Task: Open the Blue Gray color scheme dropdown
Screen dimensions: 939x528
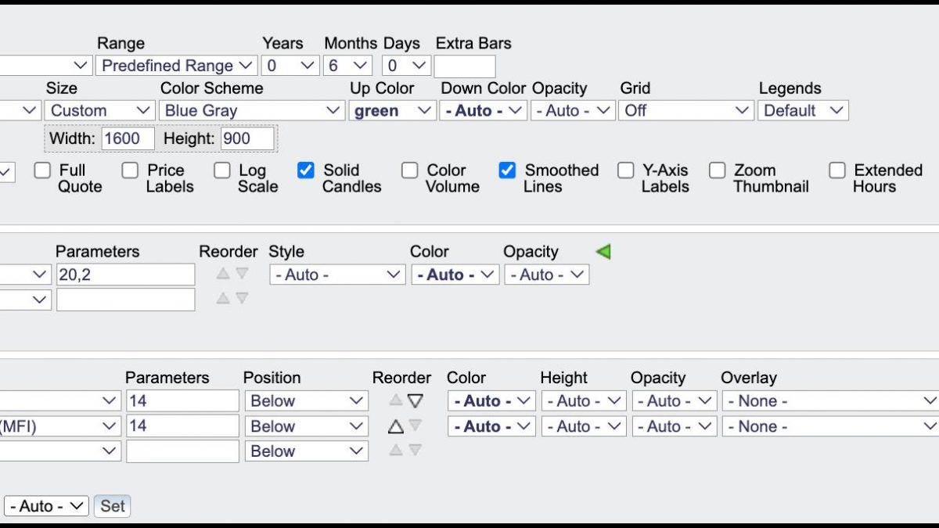Action: (252, 110)
